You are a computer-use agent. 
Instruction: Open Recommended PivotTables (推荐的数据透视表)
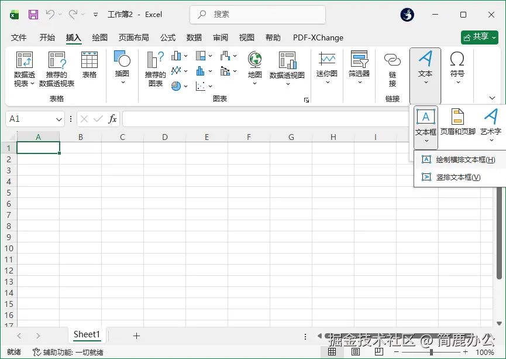[57, 69]
